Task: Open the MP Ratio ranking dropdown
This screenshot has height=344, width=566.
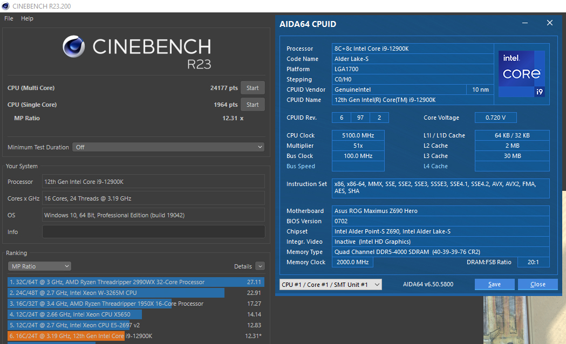Action: click(39, 266)
